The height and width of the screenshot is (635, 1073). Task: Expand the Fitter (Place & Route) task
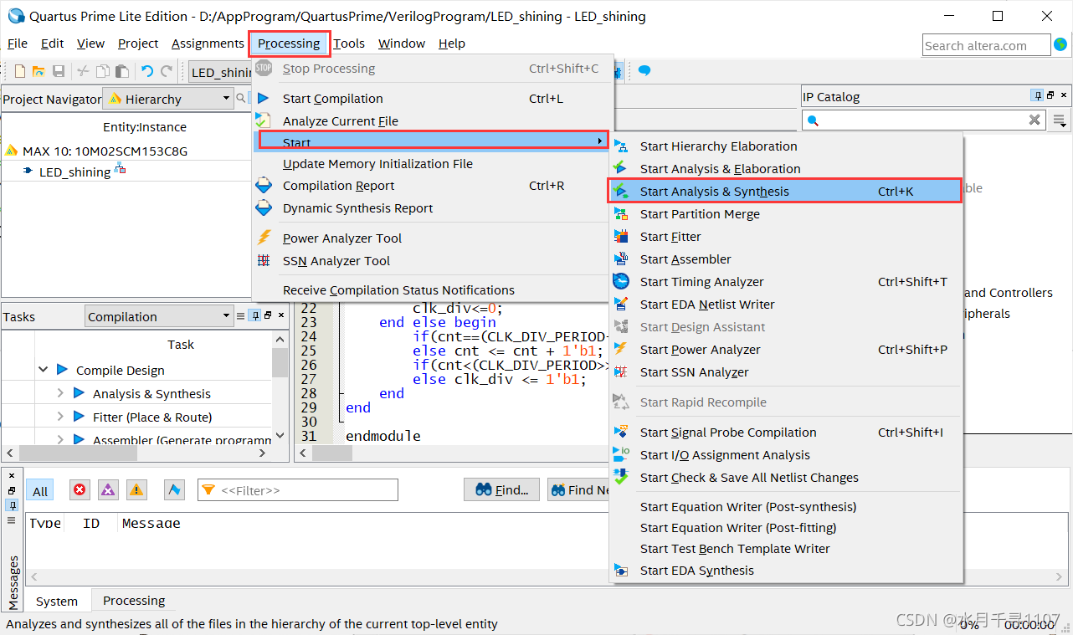coord(60,416)
